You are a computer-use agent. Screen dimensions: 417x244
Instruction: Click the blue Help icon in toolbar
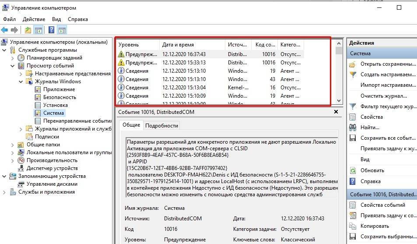click(x=51, y=30)
